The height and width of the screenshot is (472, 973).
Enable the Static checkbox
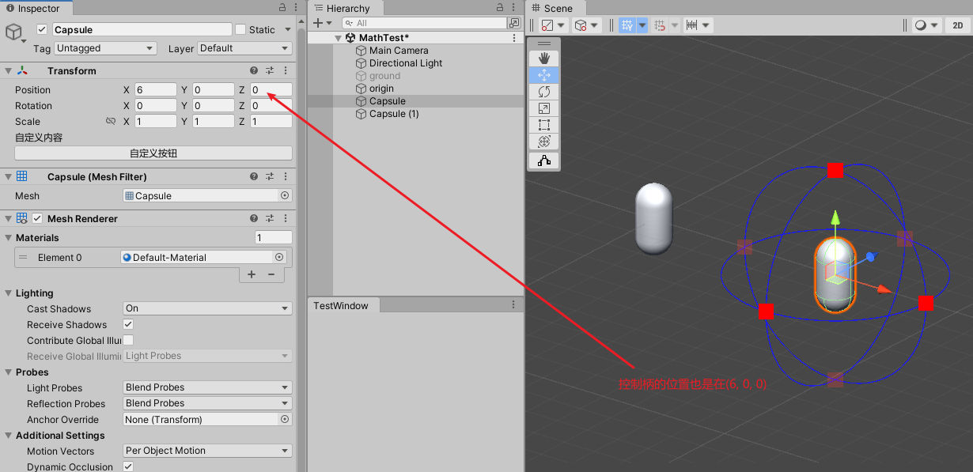(240, 29)
